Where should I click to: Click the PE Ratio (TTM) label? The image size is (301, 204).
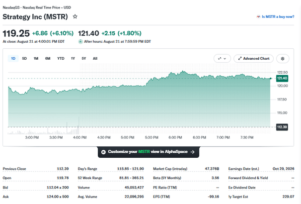point(165,188)
